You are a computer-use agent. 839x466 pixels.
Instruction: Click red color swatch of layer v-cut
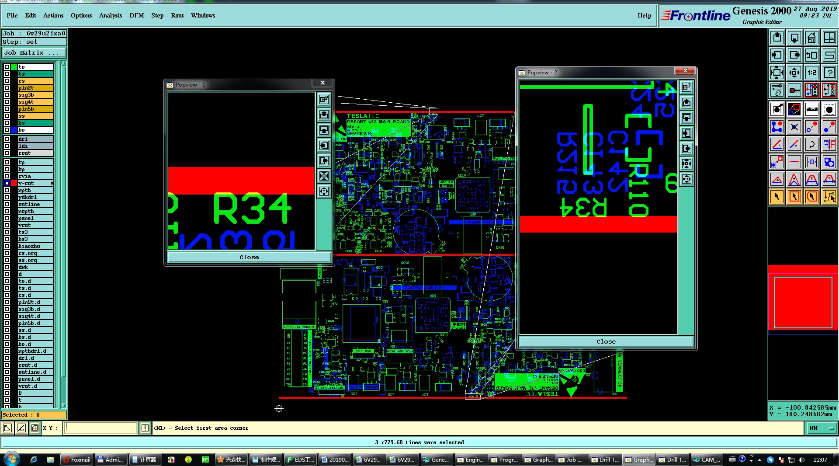point(14,183)
